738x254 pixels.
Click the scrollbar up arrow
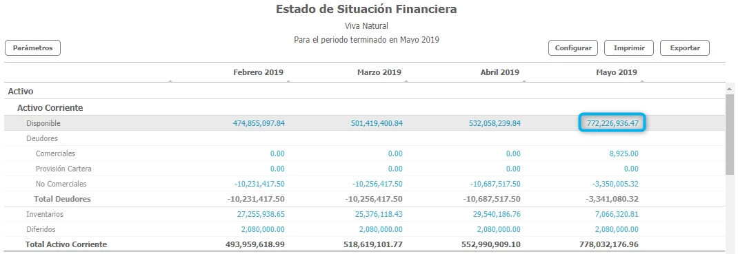pyautogui.click(x=730, y=88)
